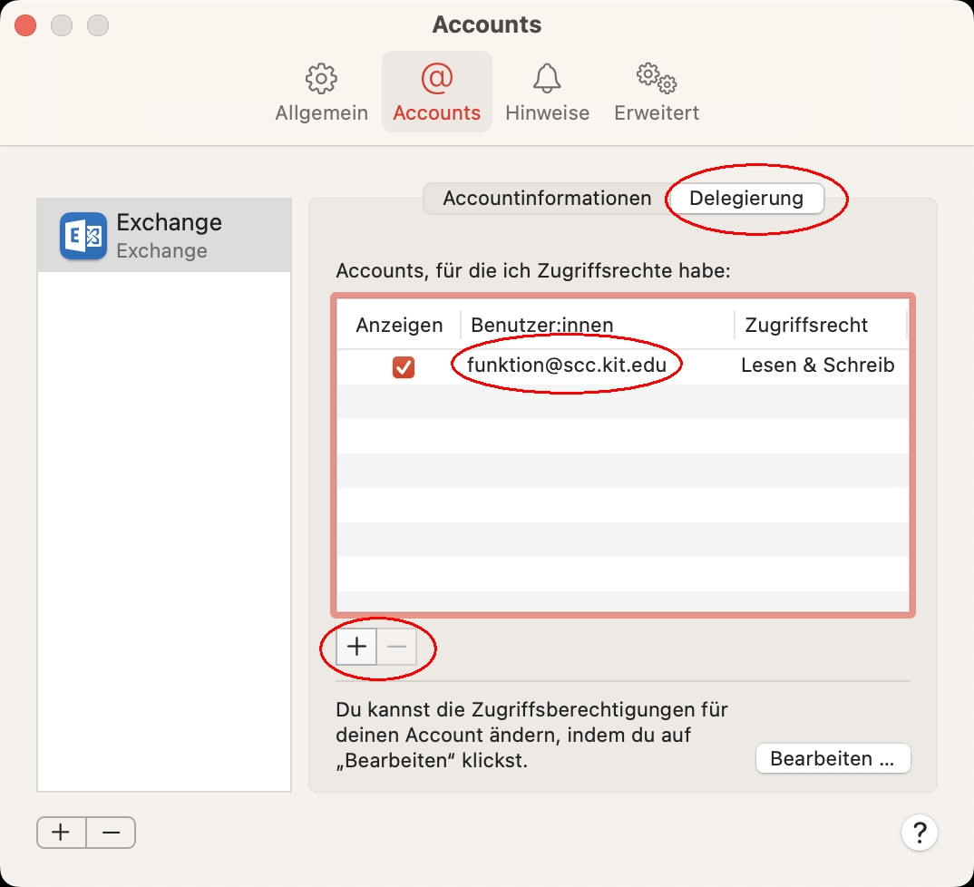
Task: Open the Allgemein gear settings pane
Action: click(x=321, y=93)
